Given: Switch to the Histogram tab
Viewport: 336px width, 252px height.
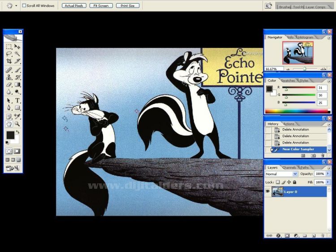Looking at the screenshot, I should click(306, 37).
